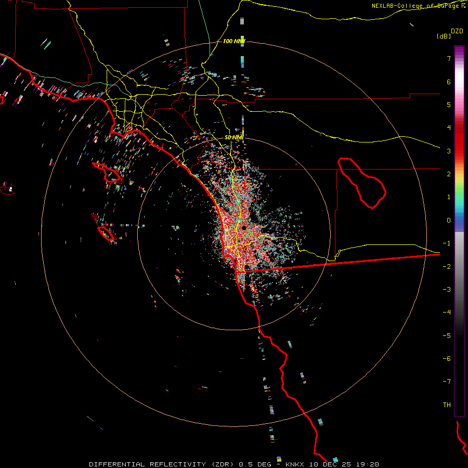The image size is (468, 468).
Task: Click the black radar site dot
Action: [x=244, y=228]
